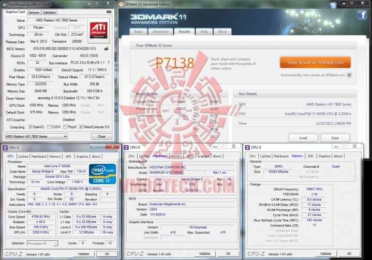The height and width of the screenshot is (260, 372).
Task: Click the CPU-Z Z icon in CPU window
Action: pyautogui.click(x=5, y=148)
